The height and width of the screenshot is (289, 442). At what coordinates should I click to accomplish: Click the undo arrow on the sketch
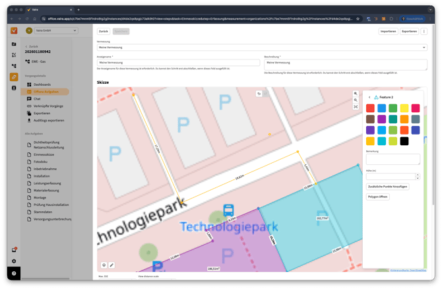tap(259, 94)
